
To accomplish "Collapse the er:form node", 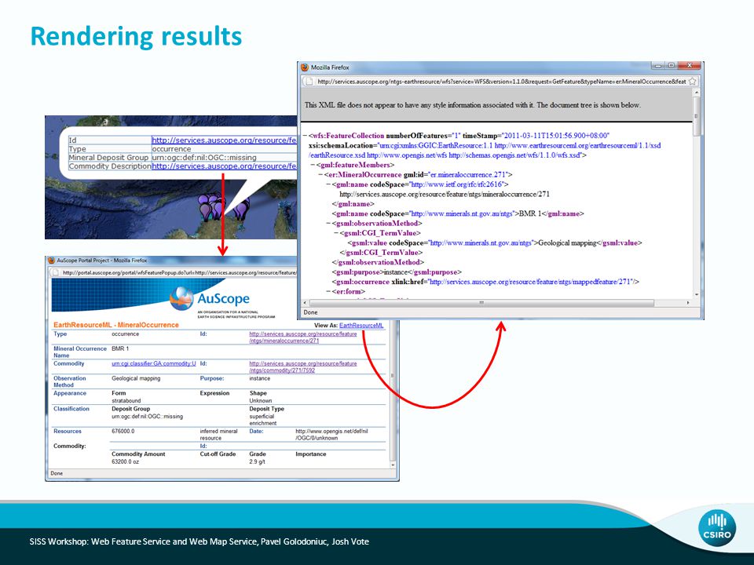I will 328,292.
